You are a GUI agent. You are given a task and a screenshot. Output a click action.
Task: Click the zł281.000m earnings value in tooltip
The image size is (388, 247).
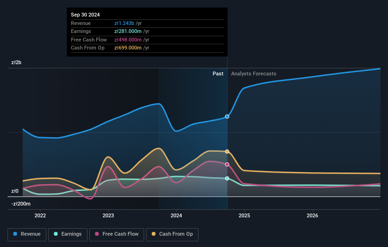[128, 31]
